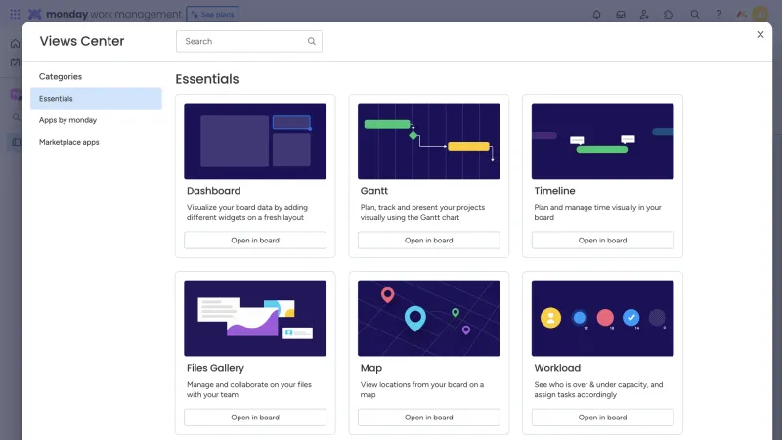Click 'Manage and collaborate on your files' text
Screen dimensions: 782x440
click(249, 389)
